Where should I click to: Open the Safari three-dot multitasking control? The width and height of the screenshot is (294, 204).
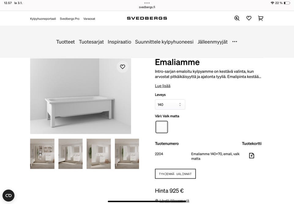coord(147,3)
